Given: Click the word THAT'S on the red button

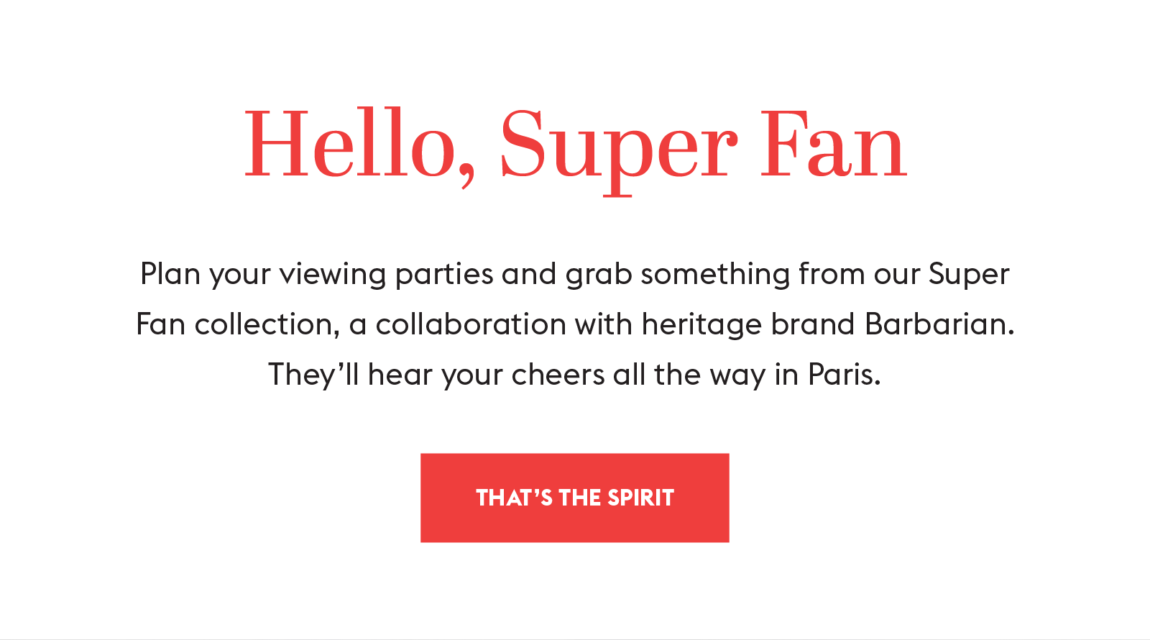Looking at the screenshot, I should [x=514, y=498].
